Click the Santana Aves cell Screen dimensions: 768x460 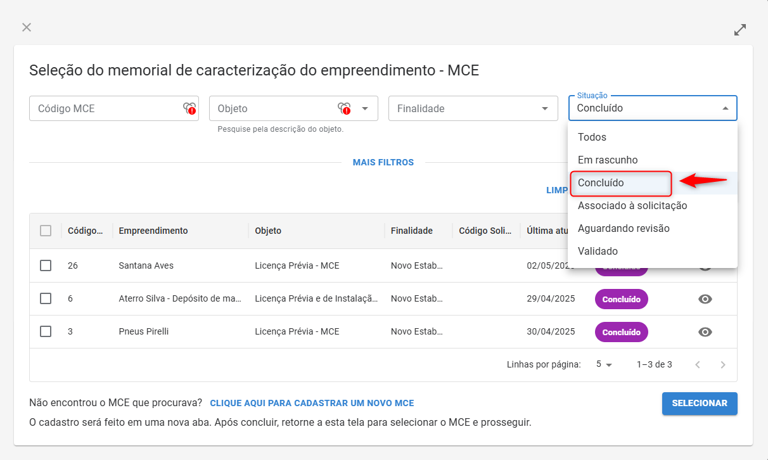(x=146, y=265)
